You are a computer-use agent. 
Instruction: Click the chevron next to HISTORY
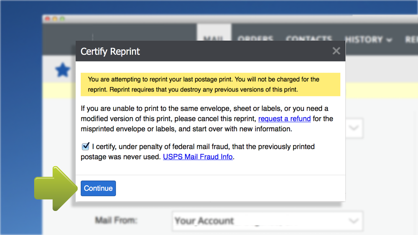click(389, 40)
